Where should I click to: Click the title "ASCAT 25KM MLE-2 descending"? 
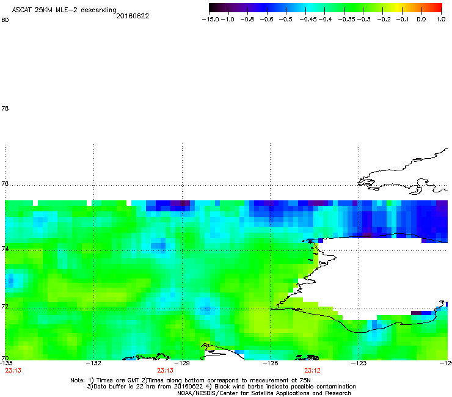click(x=64, y=10)
